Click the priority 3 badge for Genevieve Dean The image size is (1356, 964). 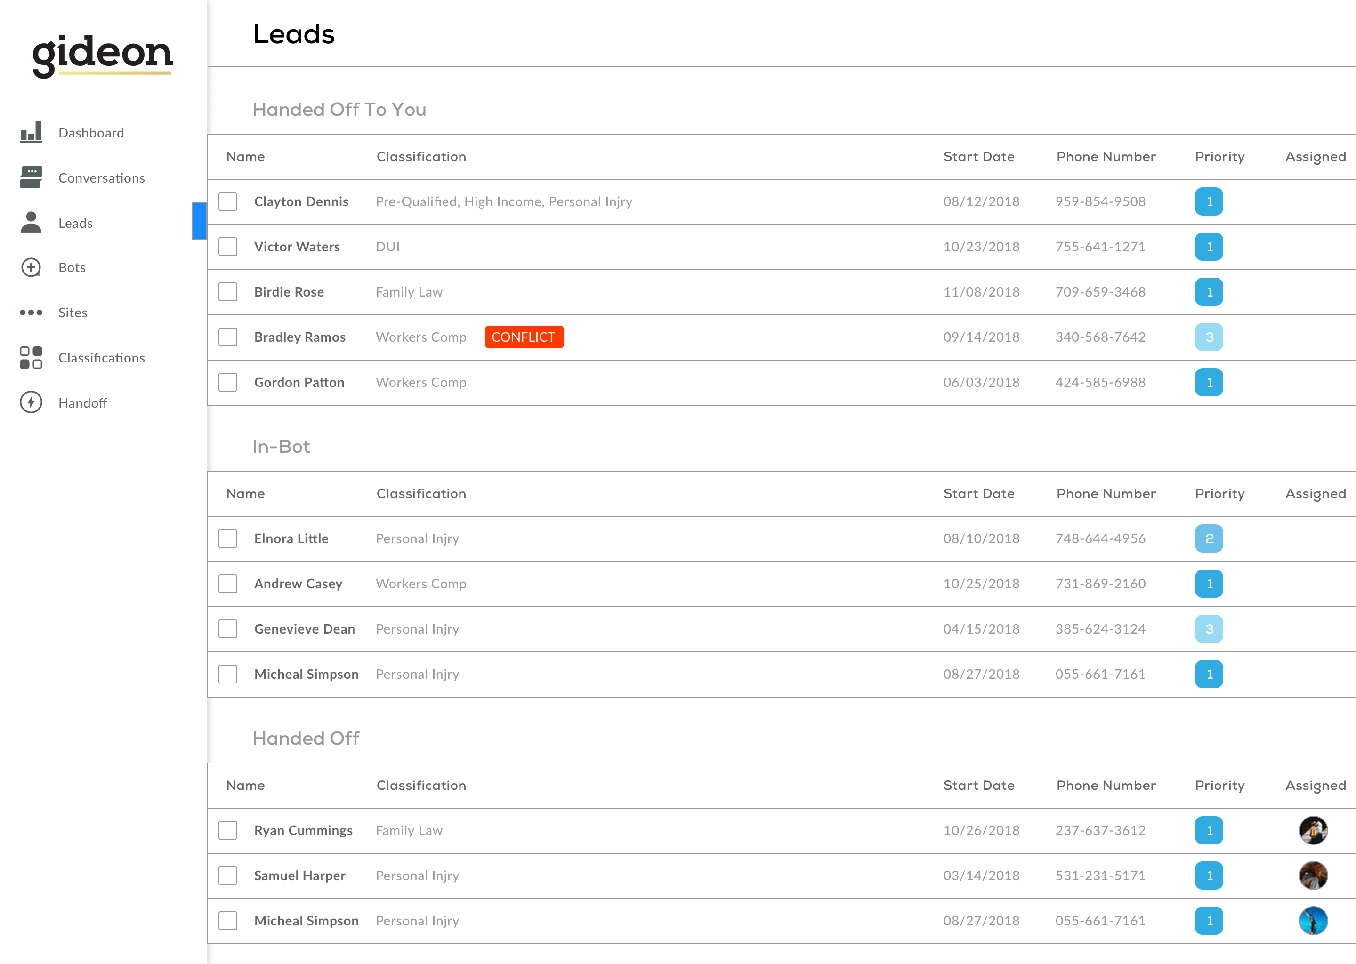pyautogui.click(x=1209, y=628)
